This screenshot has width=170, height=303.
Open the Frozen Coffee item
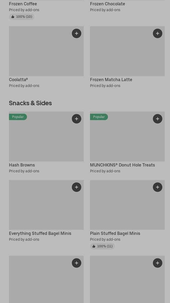[23, 4]
